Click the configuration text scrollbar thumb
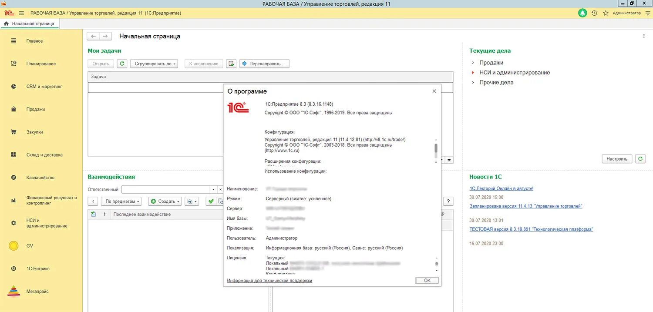The width and height of the screenshot is (653, 312). pos(436,148)
